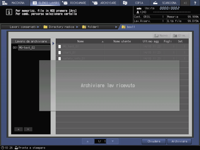The image size is (200, 150).
Task: Open the MACCHINA tab
Action: pyautogui.click(x=15, y=3)
